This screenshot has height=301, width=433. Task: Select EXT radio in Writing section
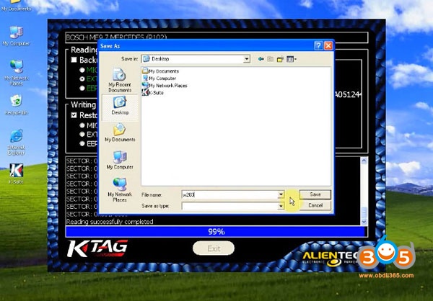(82, 134)
